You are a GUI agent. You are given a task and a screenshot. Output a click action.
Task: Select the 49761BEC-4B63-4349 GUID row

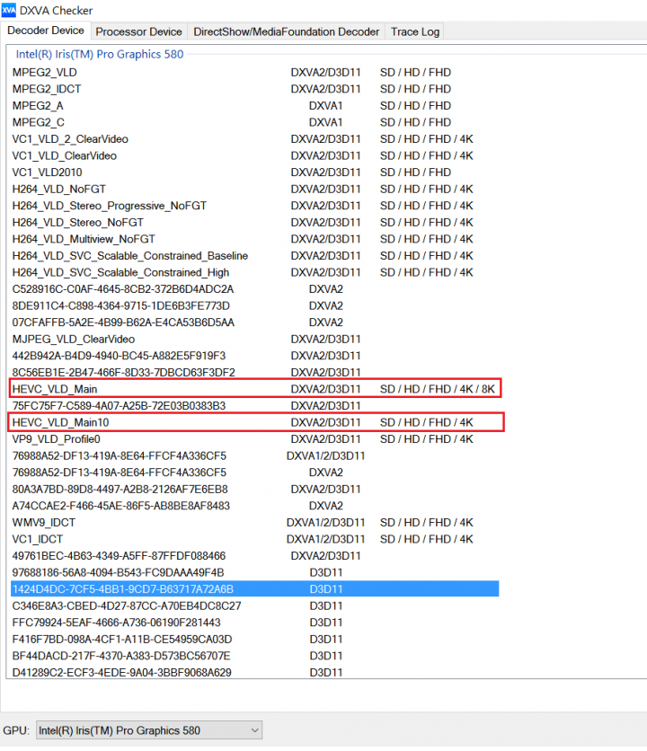coord(255,556)
